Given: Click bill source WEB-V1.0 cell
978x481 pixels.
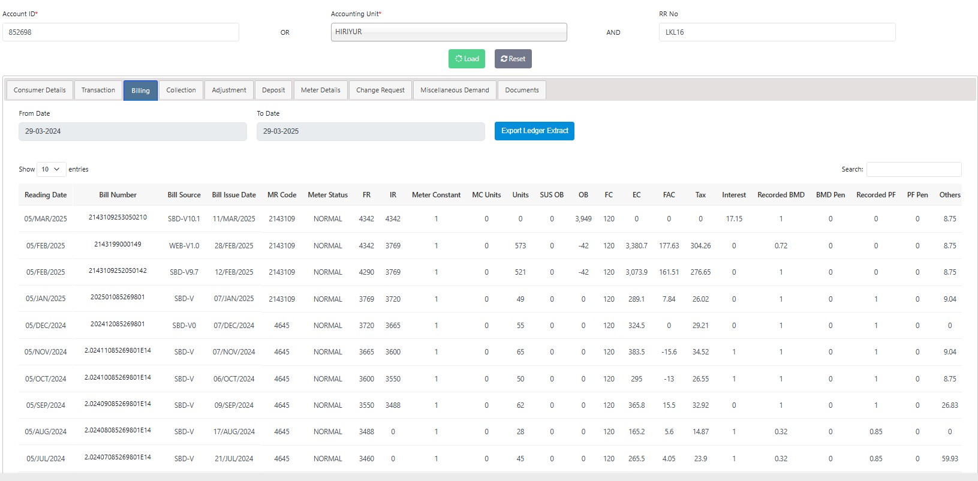Looking at the screenshot, I should click(x=184, y=246).
